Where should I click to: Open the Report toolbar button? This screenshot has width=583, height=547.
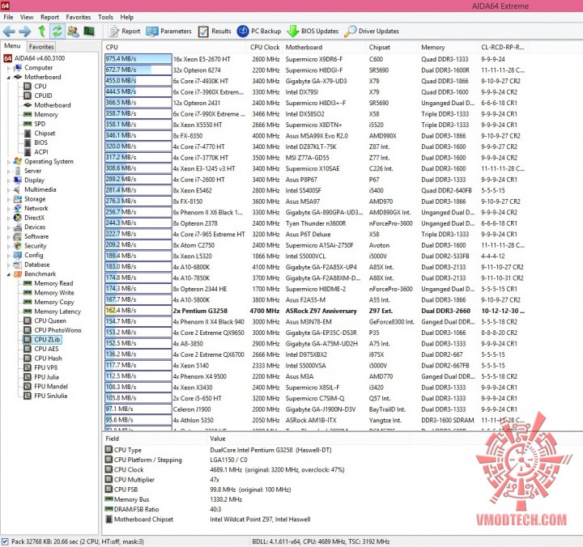pyautogui.click(x=124, y=32)
